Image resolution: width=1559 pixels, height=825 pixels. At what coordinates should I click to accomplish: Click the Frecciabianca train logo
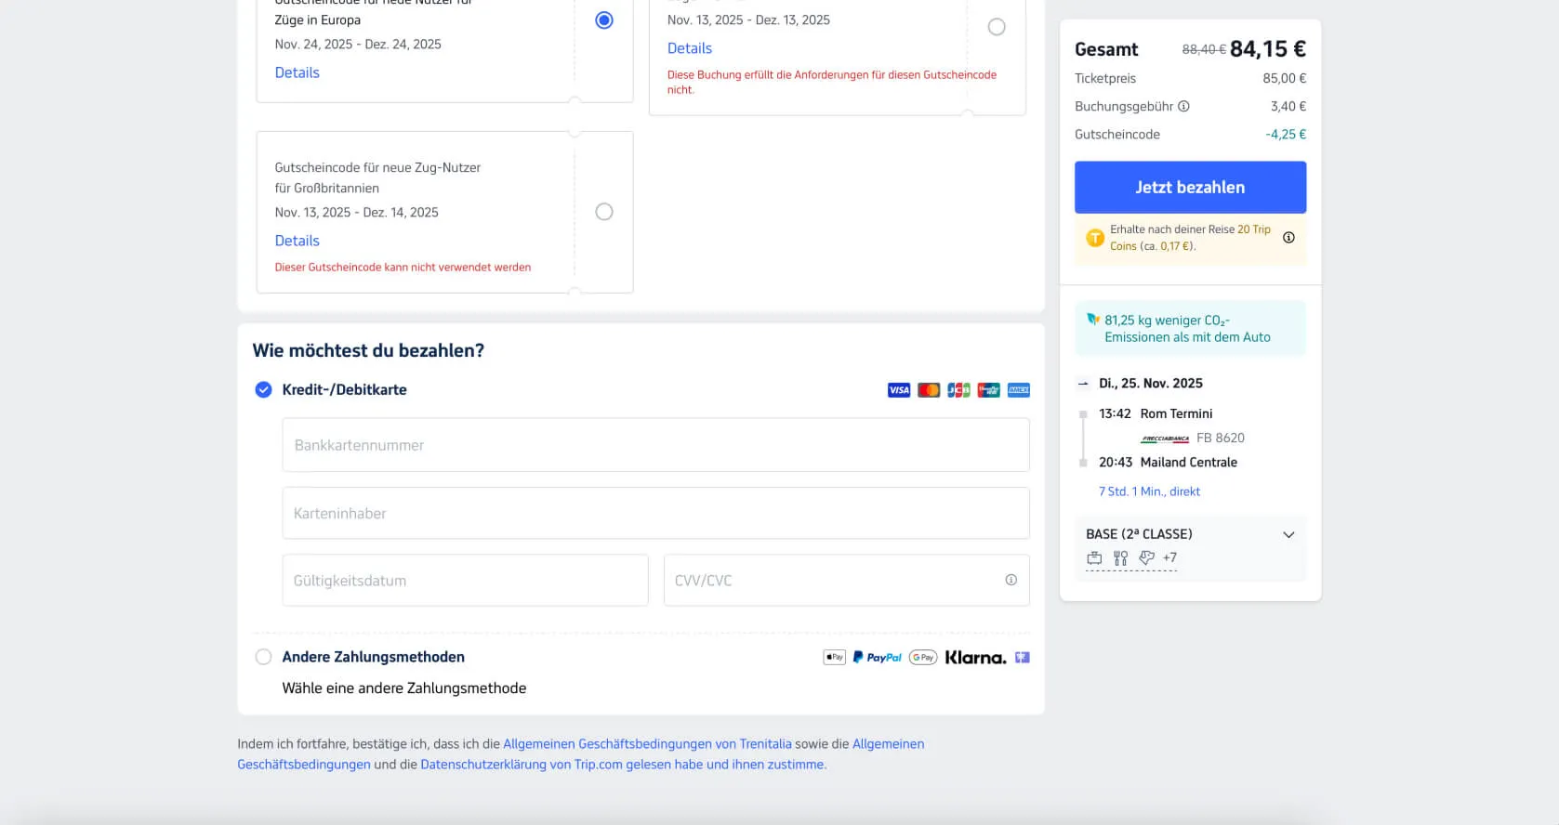pyautogui.click(x=1165, y=439)
